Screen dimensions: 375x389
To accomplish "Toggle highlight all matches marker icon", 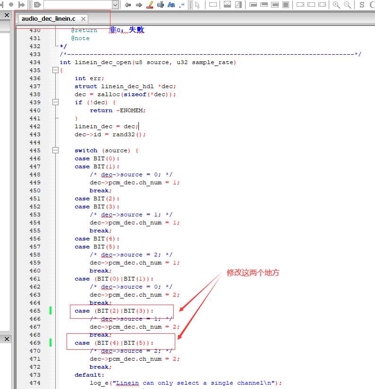I will (x=150, y=5).
